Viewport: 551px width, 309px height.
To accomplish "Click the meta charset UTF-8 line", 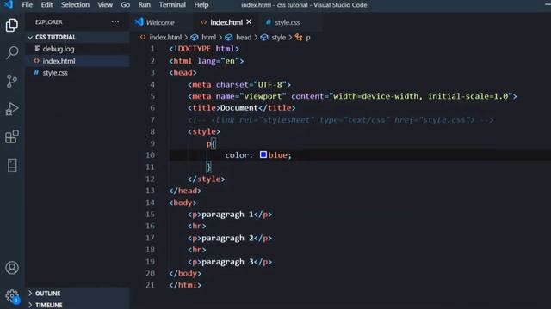I will pyautogui.click(x=239, y=84).
